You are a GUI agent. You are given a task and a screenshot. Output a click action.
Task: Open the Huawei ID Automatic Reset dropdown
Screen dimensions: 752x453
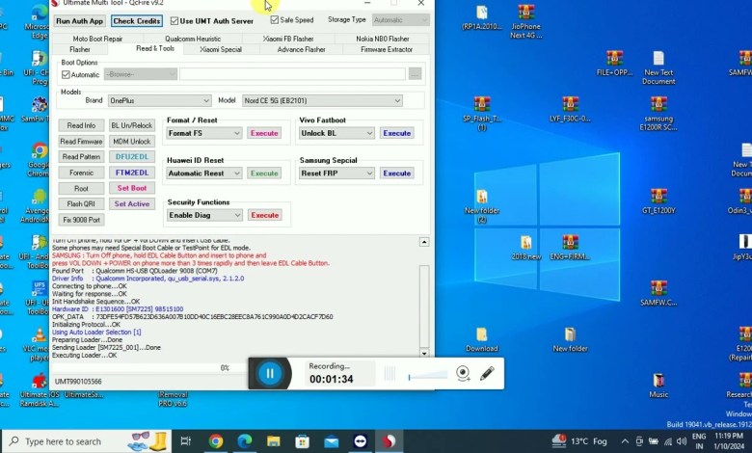(x=203, y=173)
